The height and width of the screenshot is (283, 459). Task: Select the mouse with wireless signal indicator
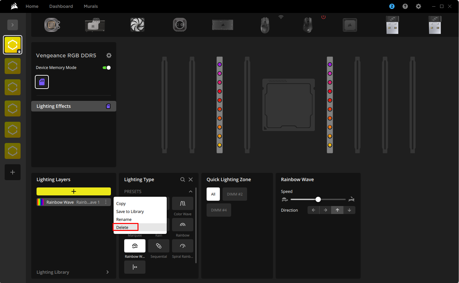point(265,25)
